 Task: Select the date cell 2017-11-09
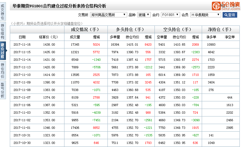coord(22,82)
